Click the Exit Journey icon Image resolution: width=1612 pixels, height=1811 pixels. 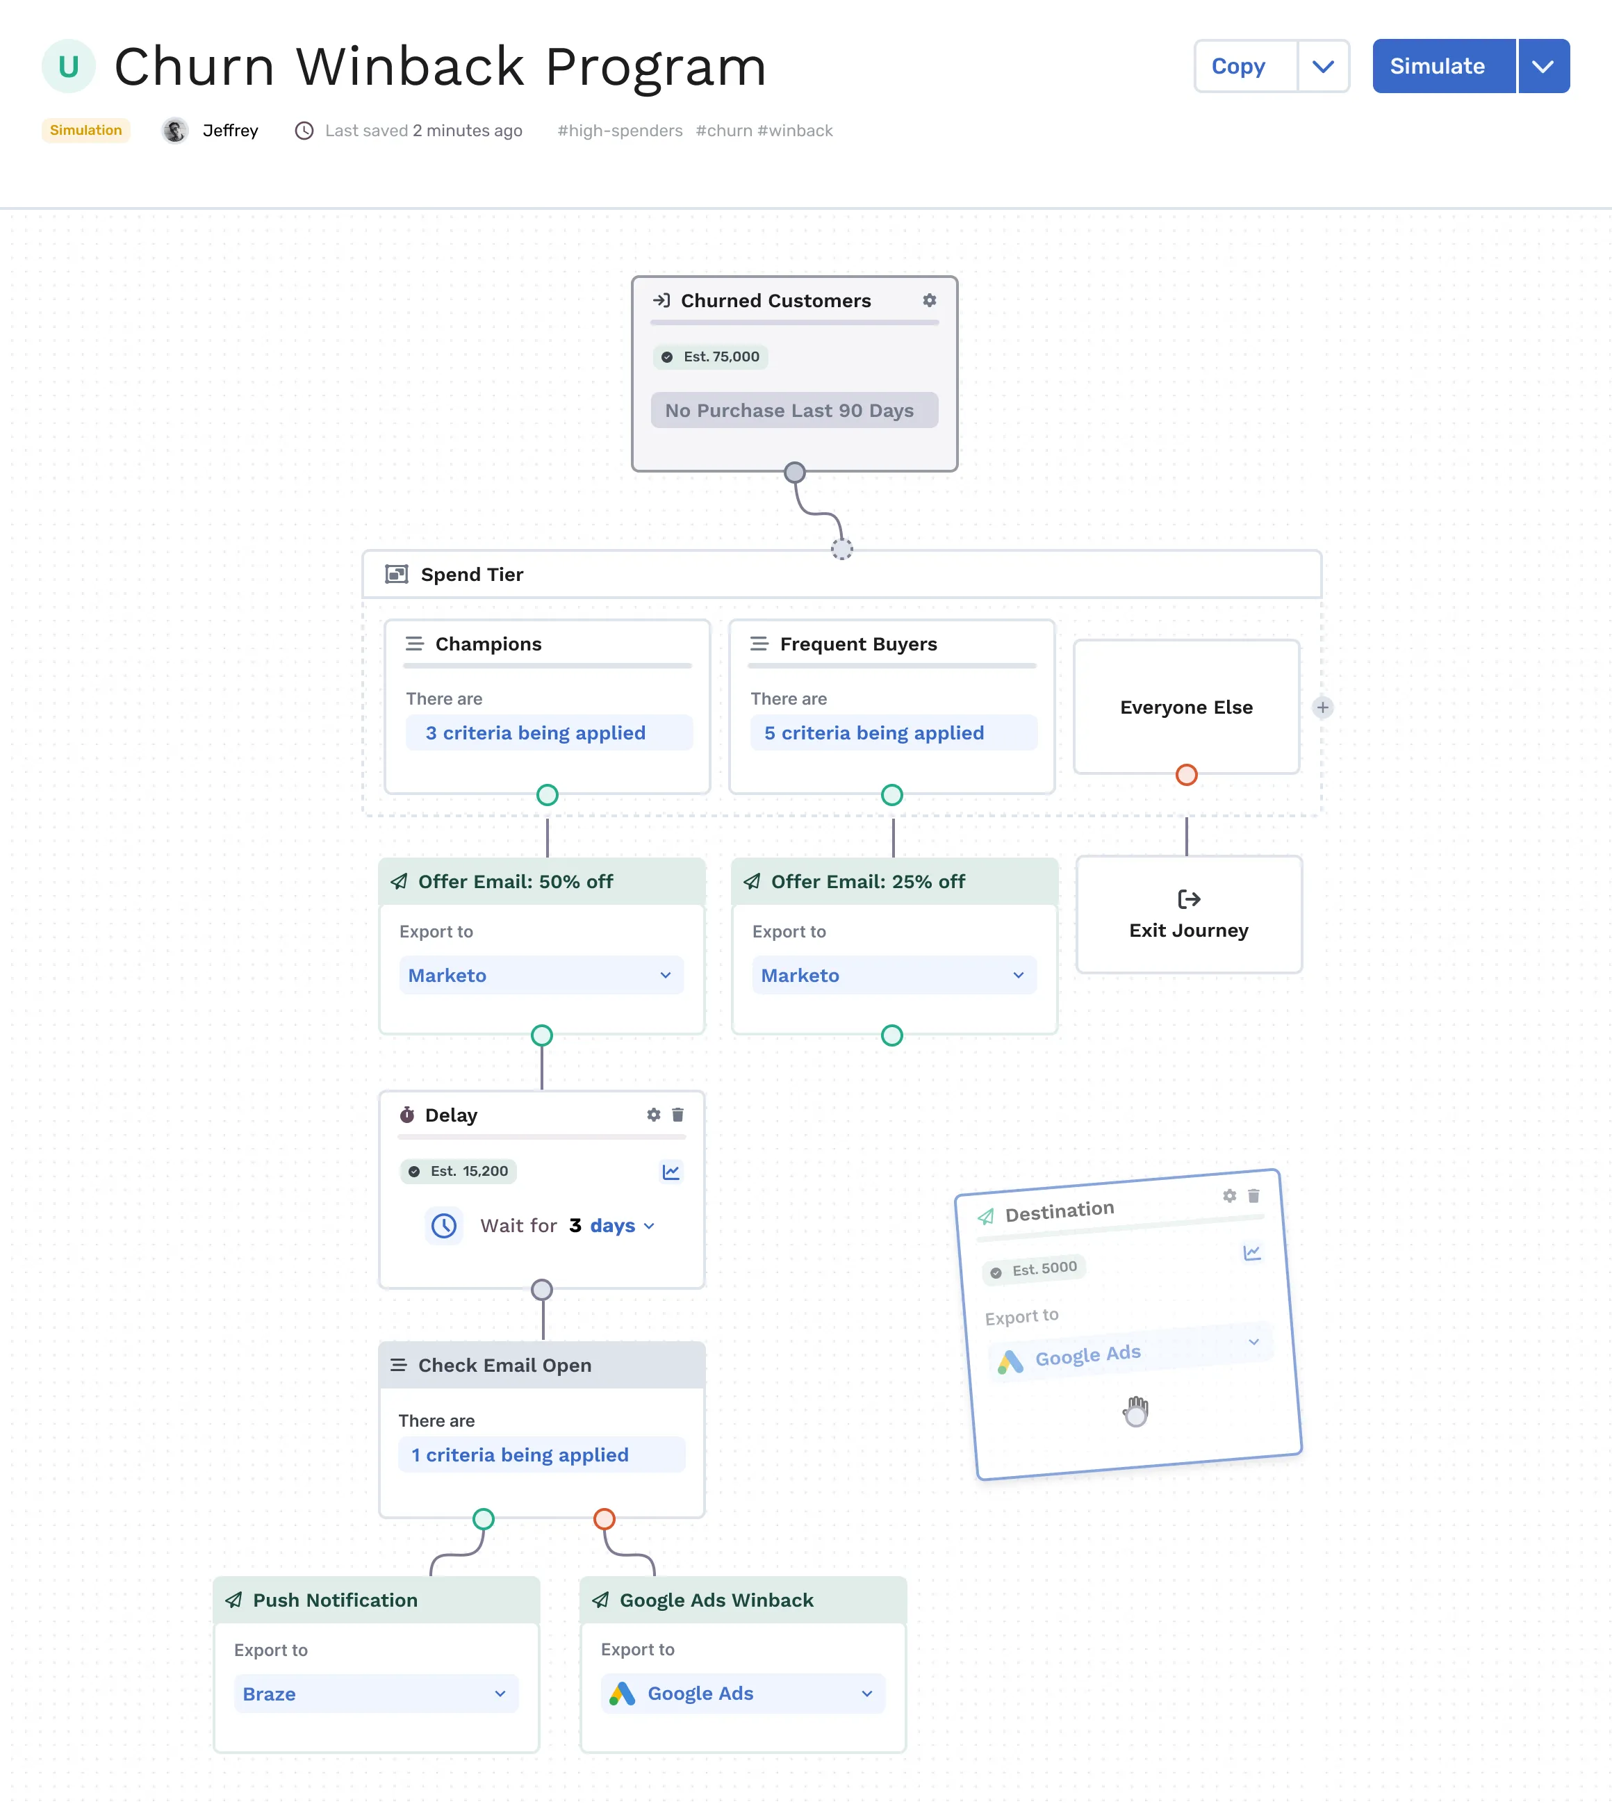click(x=1189, y=899)
